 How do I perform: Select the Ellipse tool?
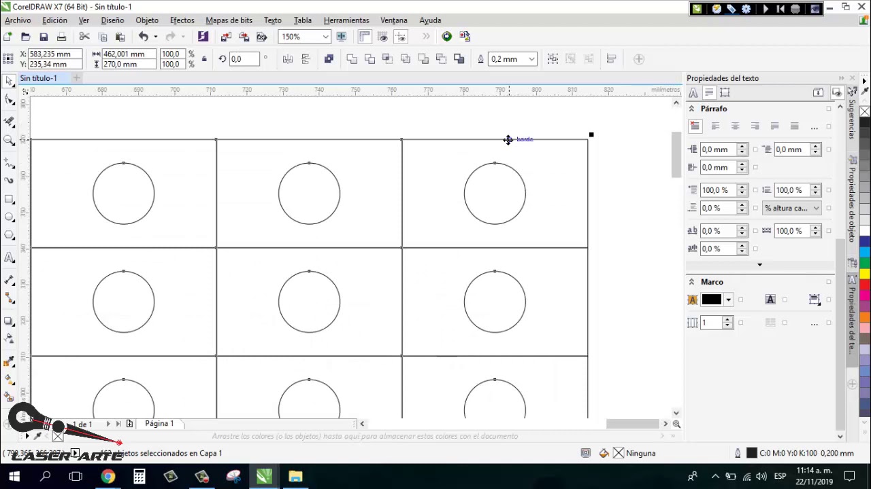[9, 217]
